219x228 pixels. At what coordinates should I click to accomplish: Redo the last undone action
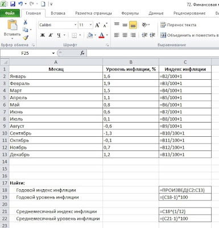(32, 3)
